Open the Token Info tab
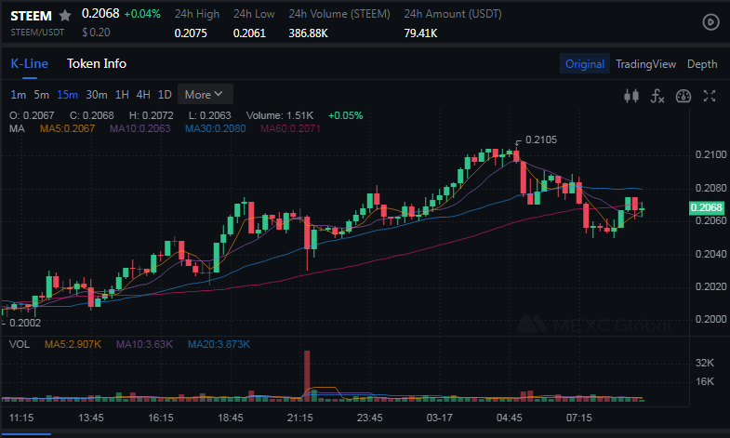Viewport: 730px width, 438px height. click(97, 63)
